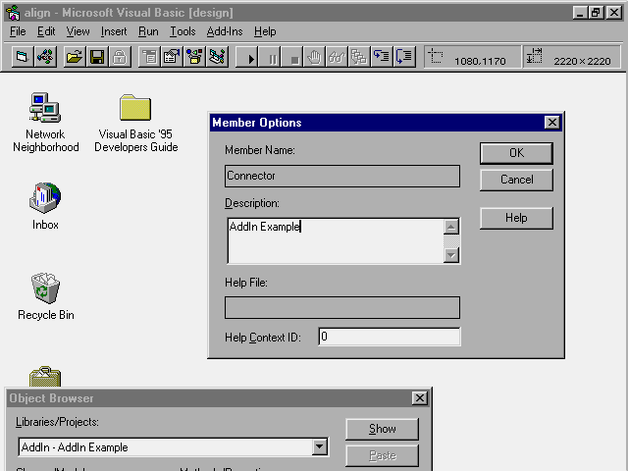Click the Properties window toolbar icon
The height and width of the screenshot is (471, 628).
172,57
